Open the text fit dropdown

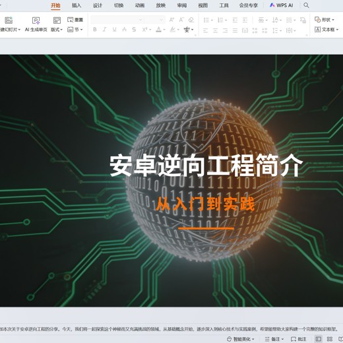click(x=291, y=30)
